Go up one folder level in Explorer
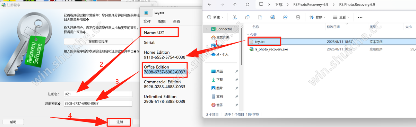 235,4
